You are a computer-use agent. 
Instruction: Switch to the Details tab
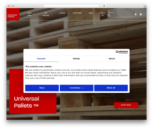76,59
